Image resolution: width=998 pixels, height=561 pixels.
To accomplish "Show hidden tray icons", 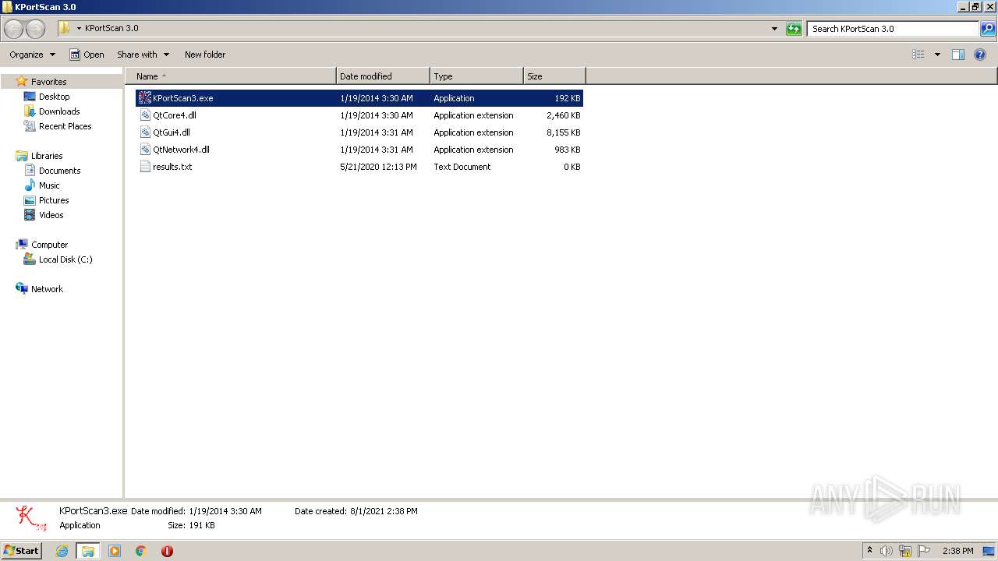I will 870,551.
